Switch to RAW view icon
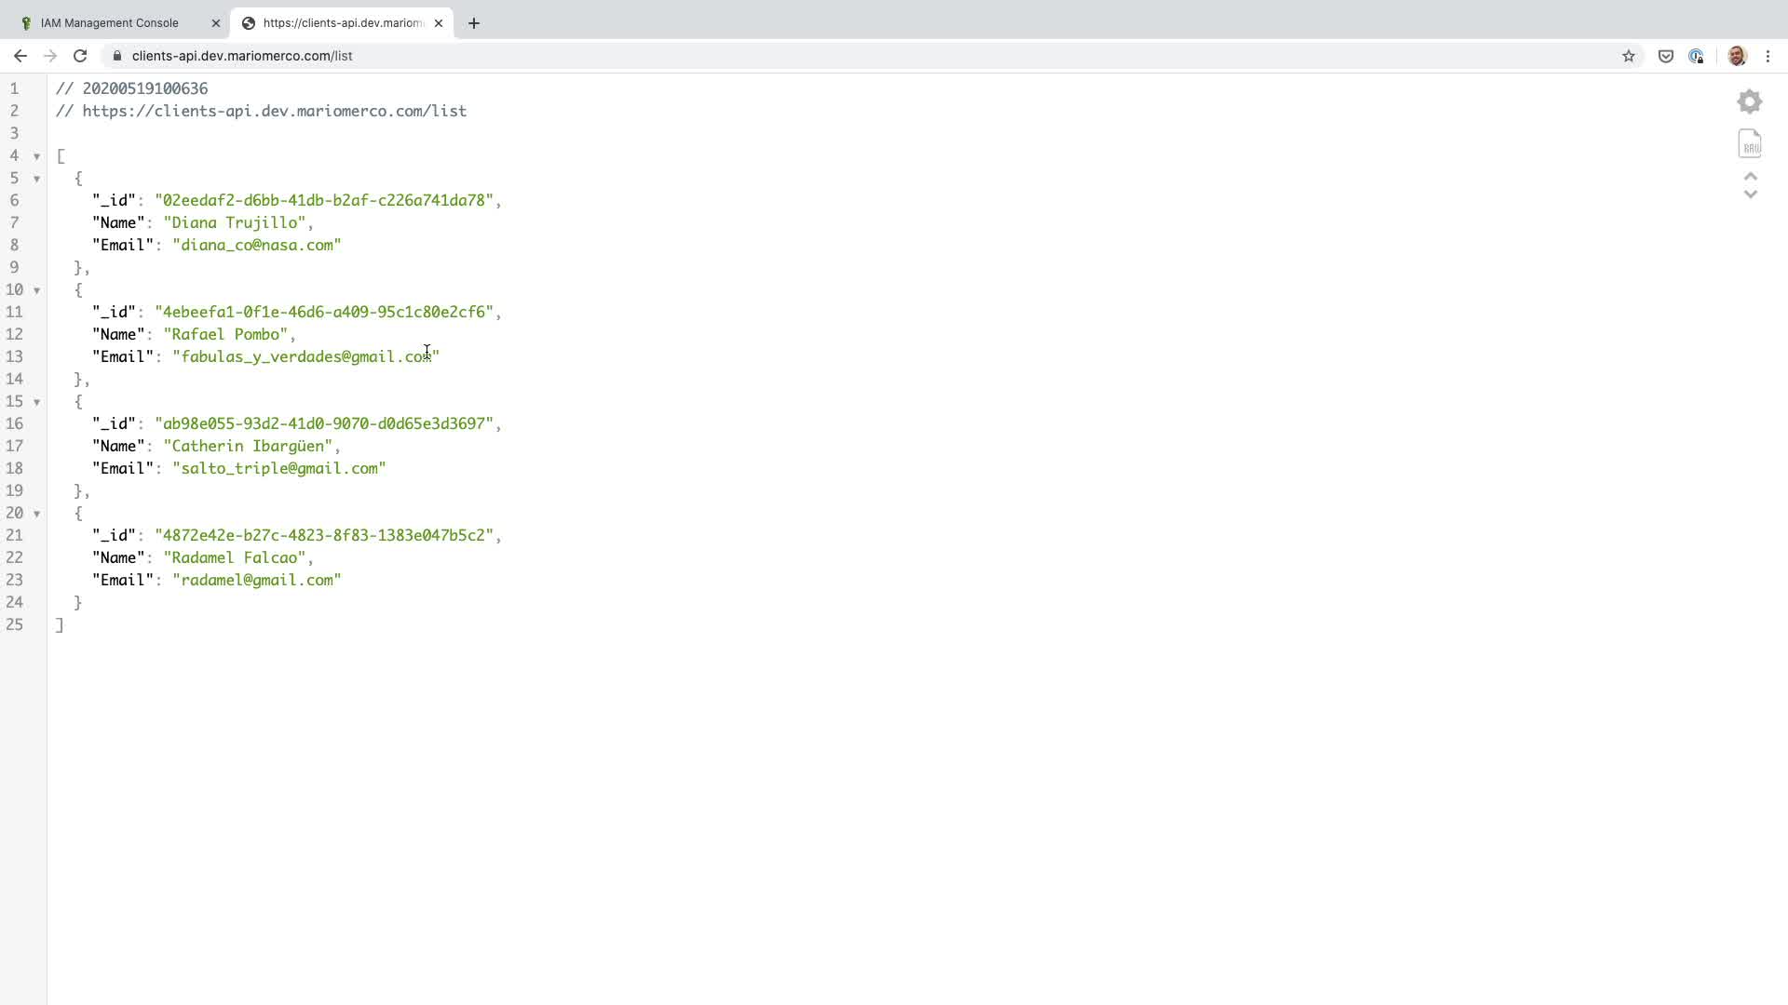Image resolution: width=1788 pixels, height=1005 pixels. [x=1750, y=143]
